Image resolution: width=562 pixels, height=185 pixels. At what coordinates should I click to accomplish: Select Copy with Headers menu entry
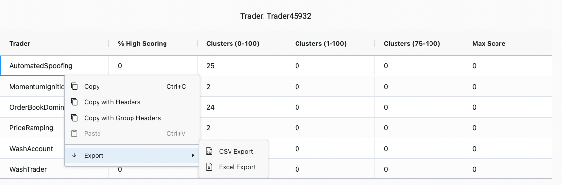(132, 102)
